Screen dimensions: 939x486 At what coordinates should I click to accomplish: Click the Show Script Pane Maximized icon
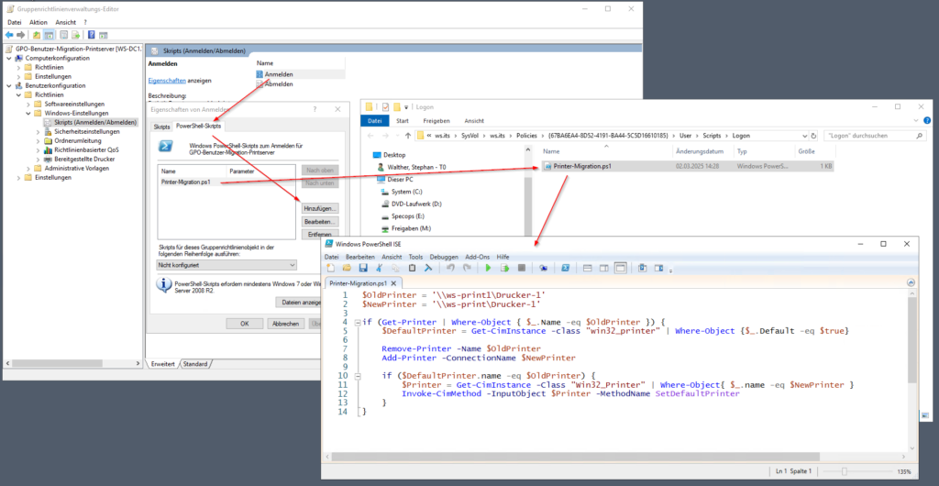[621, 268]
